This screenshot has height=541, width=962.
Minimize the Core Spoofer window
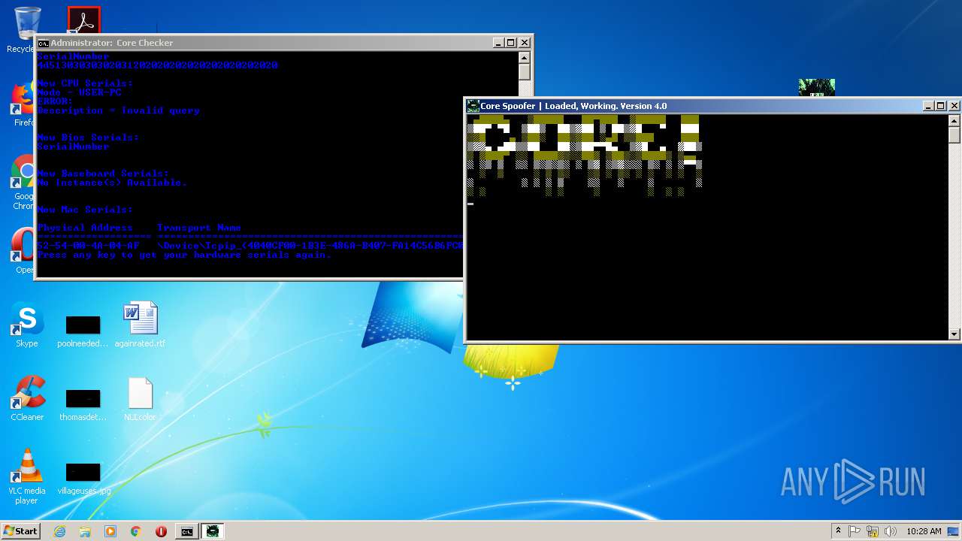pyautogui.click(x=927, y=106)
